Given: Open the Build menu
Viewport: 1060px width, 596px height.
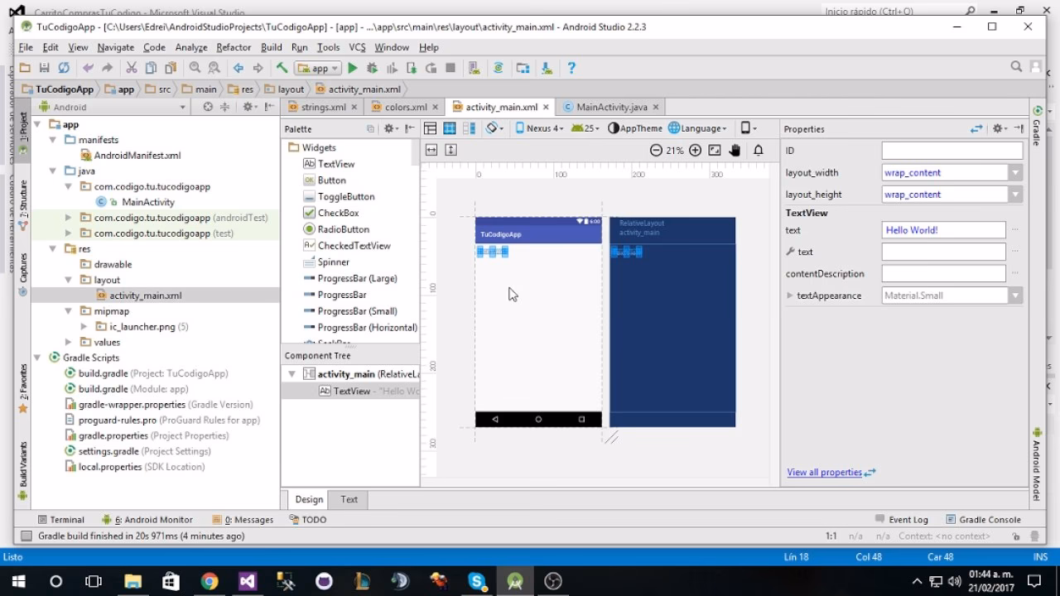Looking at the screenshot, I should (271, 47).
